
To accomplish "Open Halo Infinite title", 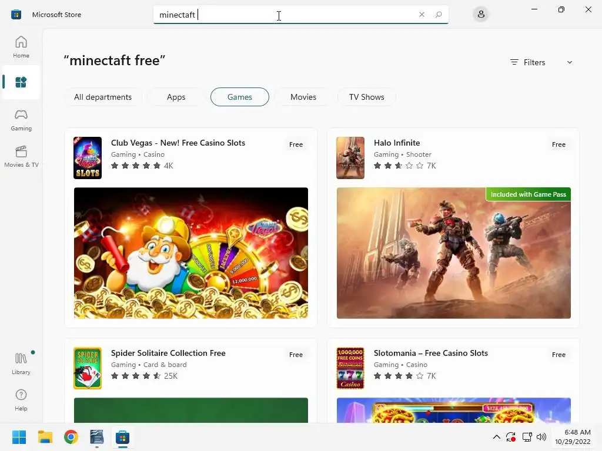I will click(397, 143).
